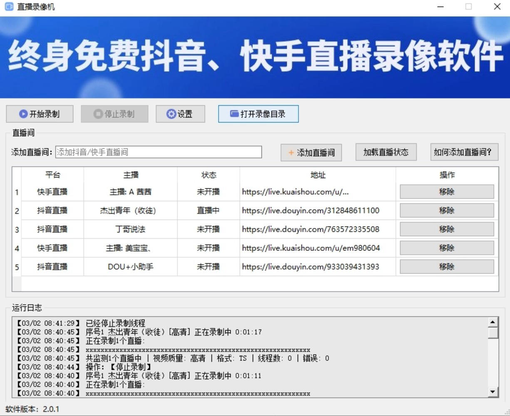Select row header number 2

point(17,211)
